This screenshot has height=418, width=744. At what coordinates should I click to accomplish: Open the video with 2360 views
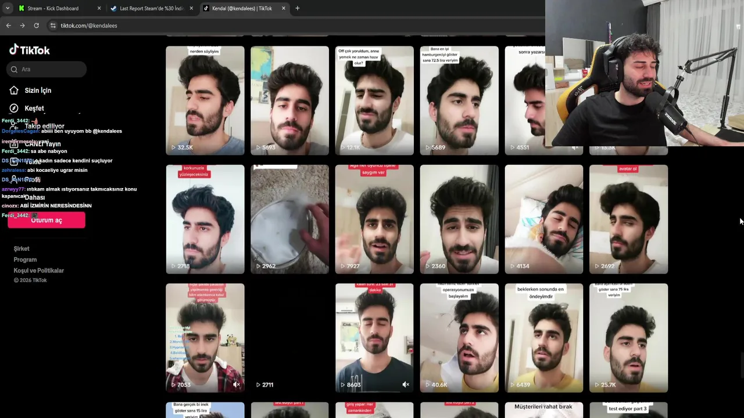coord(459,219)
